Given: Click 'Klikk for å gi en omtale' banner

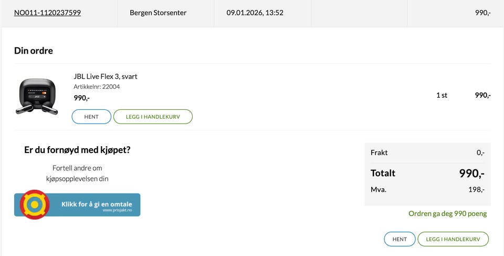Looking at the screenshot, I should coord(96,204).
